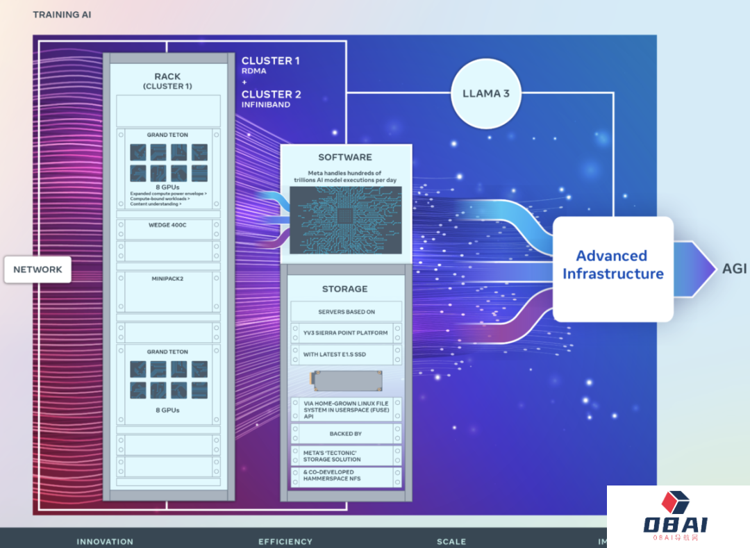Click the TRAINING AI heading
The image size is (750, 548).
(x=62, y=15)
